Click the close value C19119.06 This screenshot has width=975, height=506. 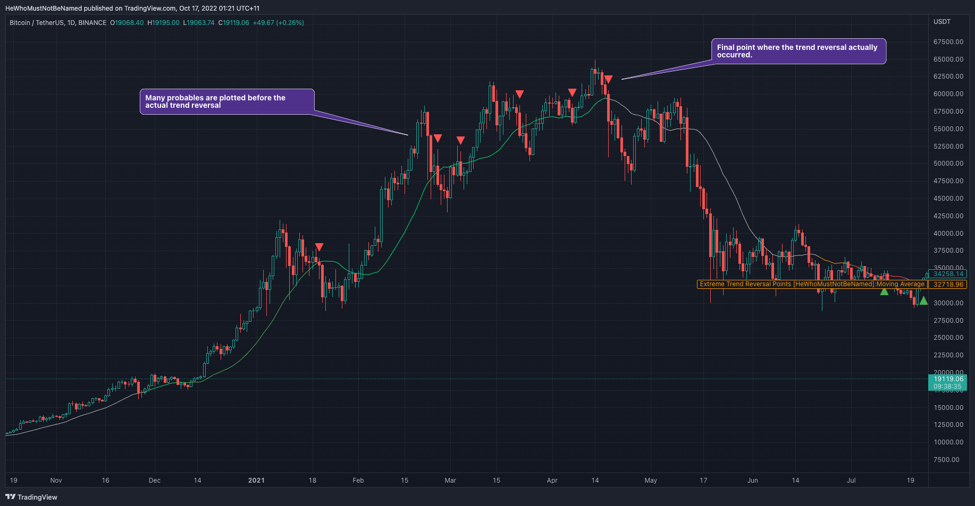point(233,23)
